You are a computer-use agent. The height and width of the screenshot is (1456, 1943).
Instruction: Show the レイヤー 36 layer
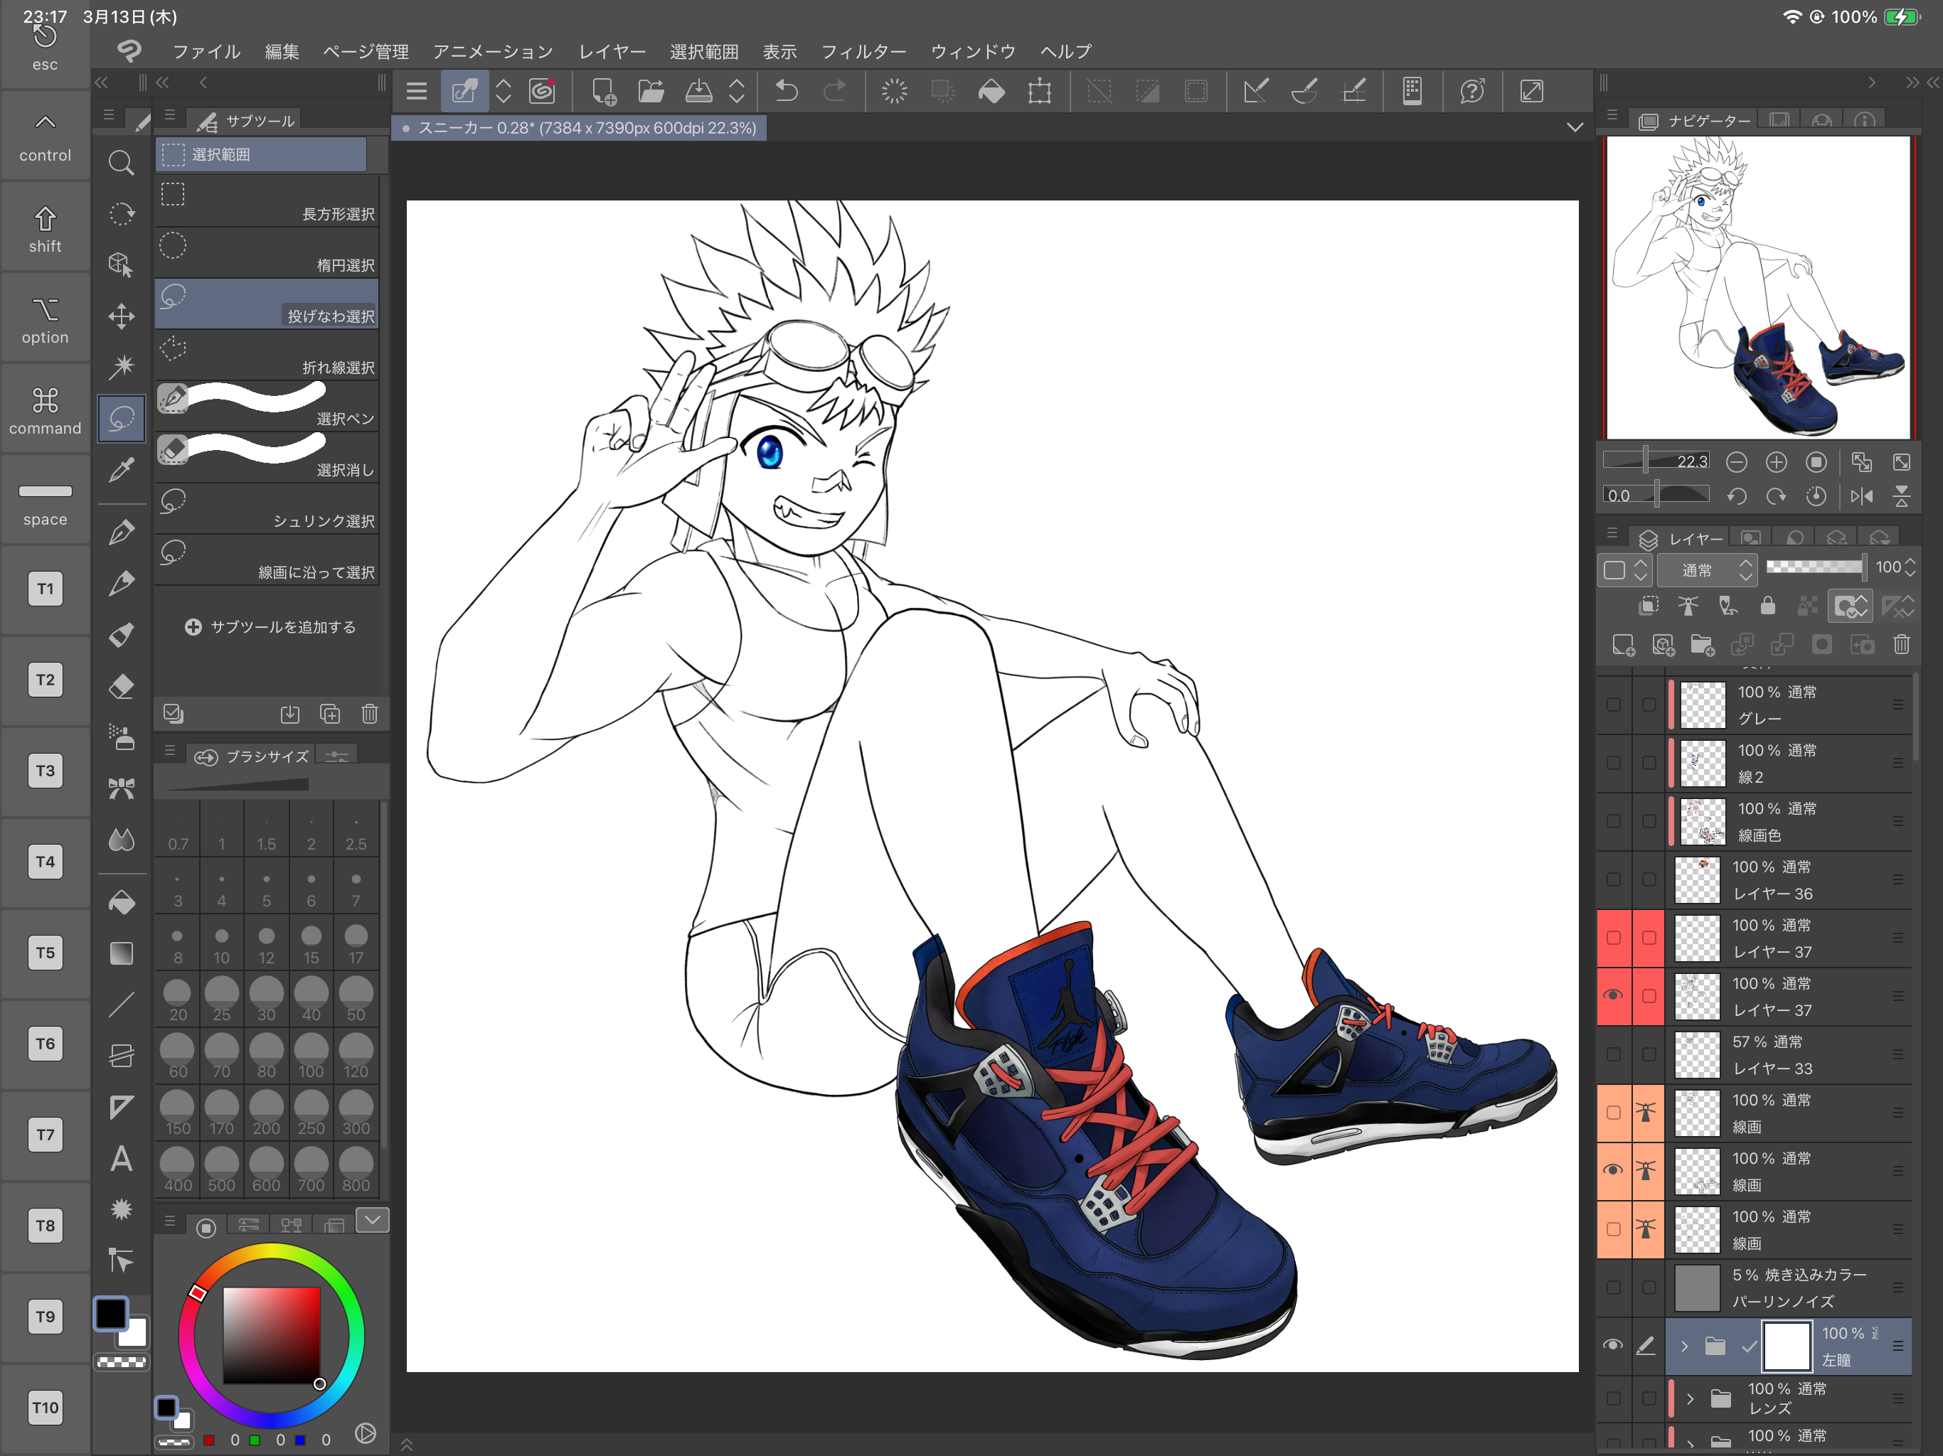1614,879
